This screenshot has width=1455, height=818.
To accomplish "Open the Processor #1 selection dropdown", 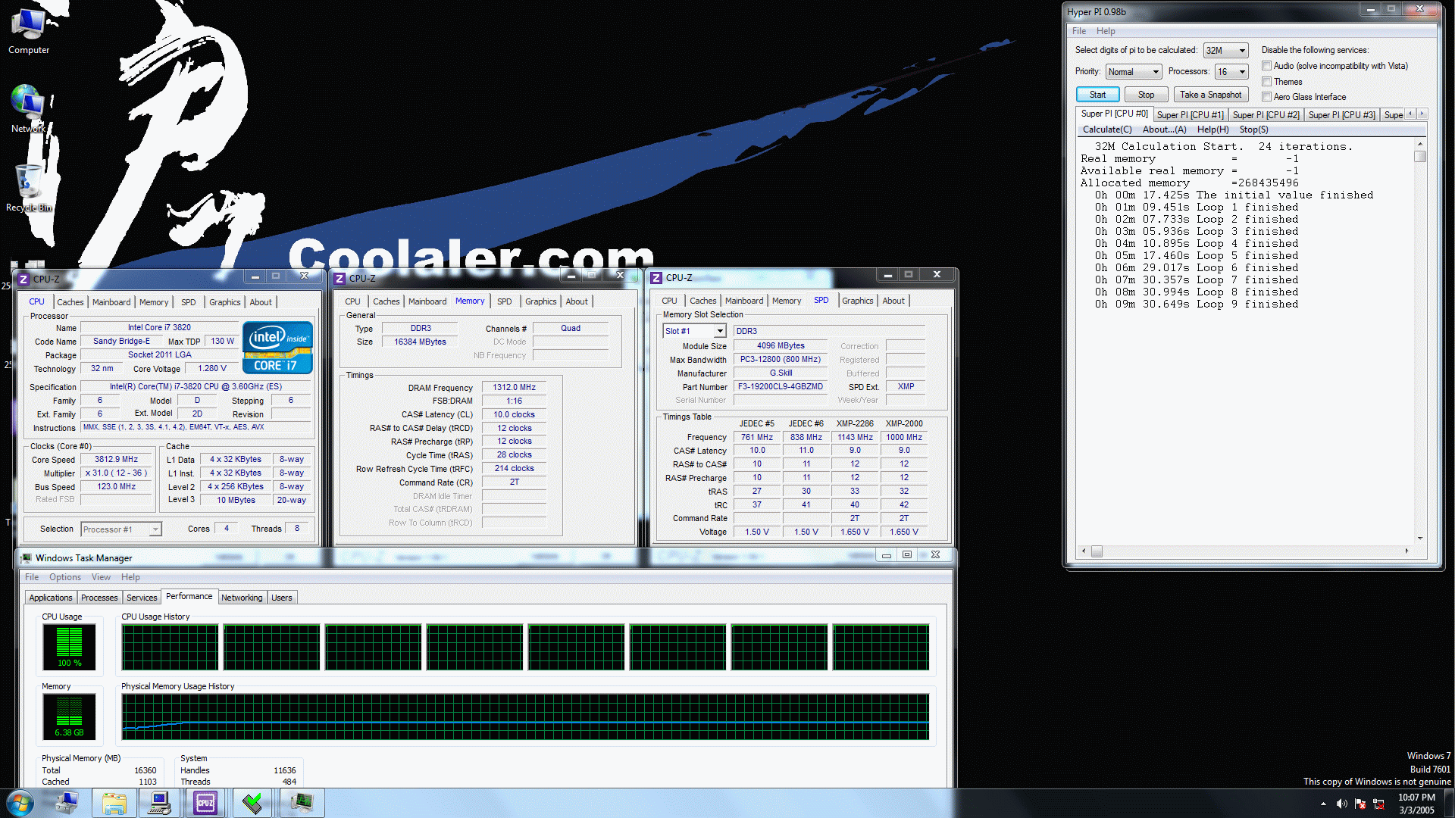I will tap(121, 529).
